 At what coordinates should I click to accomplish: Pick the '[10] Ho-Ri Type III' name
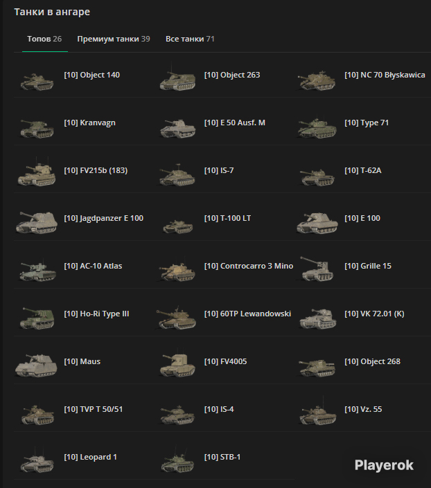tap(96, 314)
